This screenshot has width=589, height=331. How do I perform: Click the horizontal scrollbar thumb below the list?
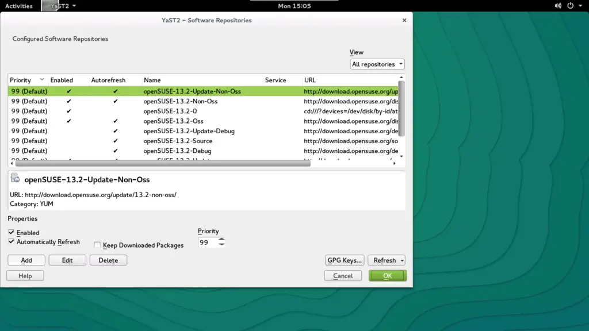pos(163,163)
